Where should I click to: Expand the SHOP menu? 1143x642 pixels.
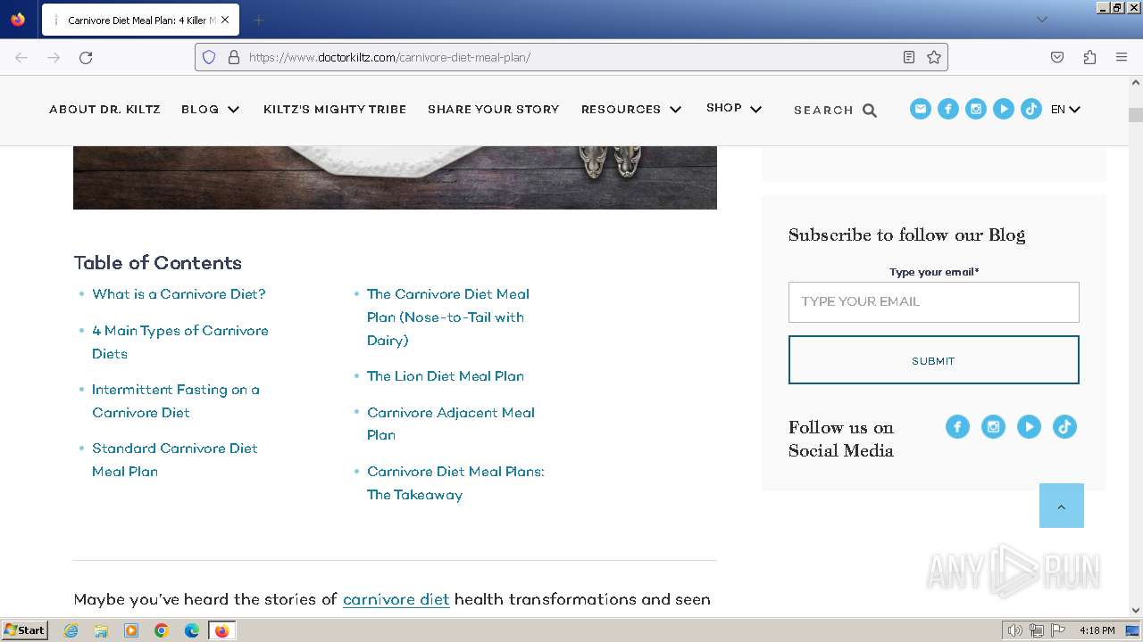coord(734,108)
